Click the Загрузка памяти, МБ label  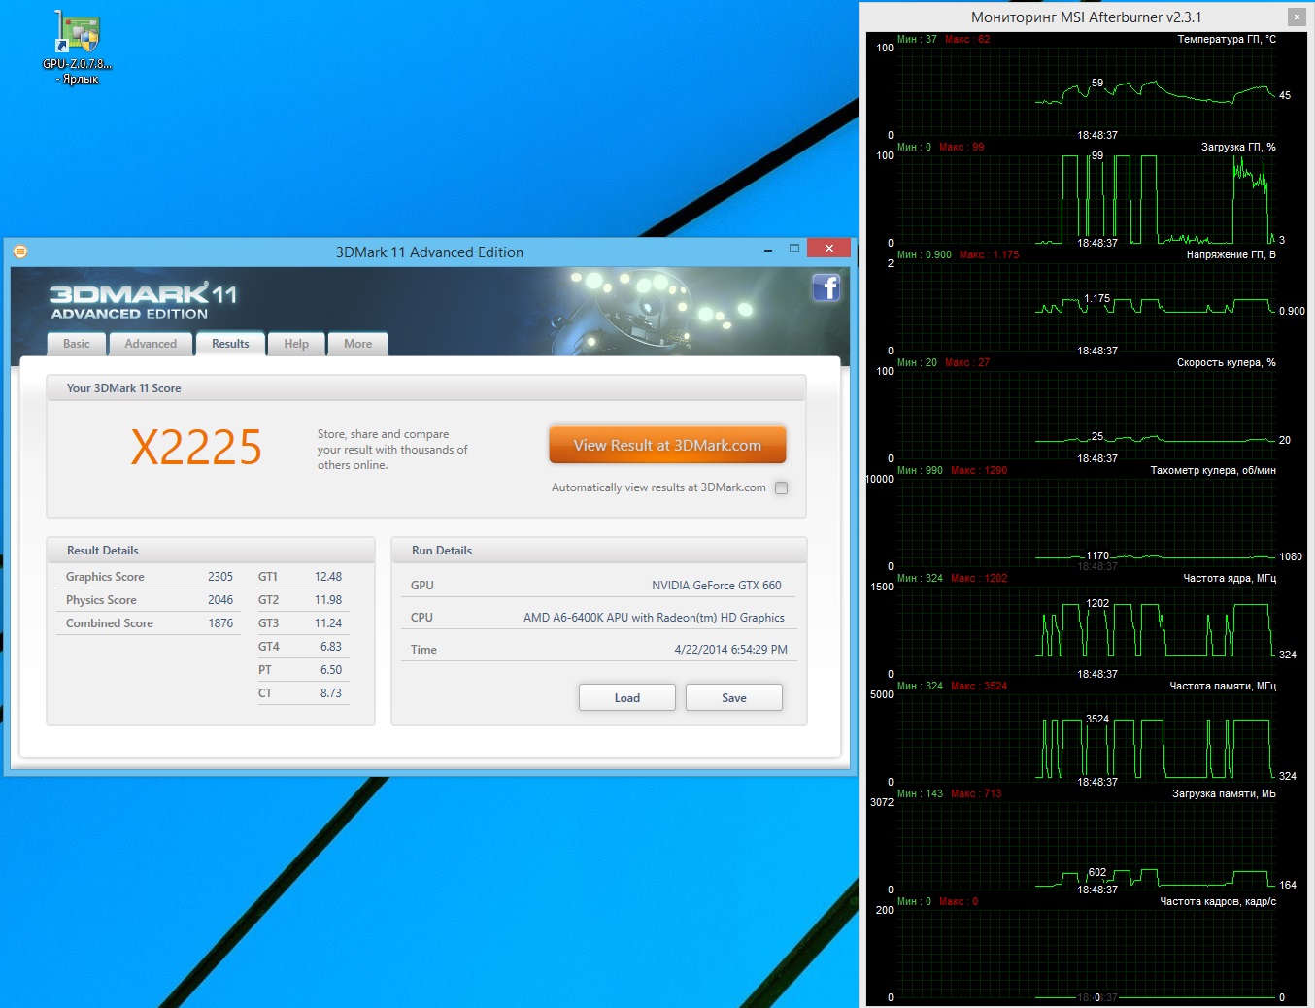1224,794
